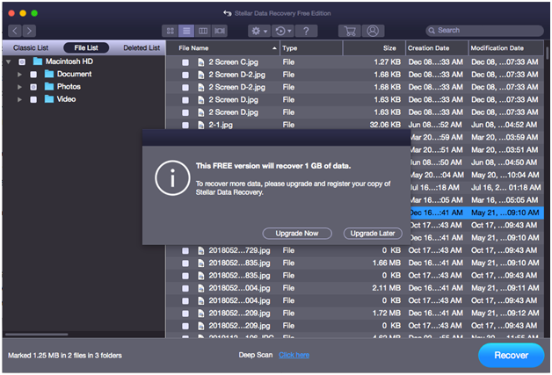This screenshot has height=375, width=552.
Task: Sort by the Modification Date column header
Action: [506, 48]
